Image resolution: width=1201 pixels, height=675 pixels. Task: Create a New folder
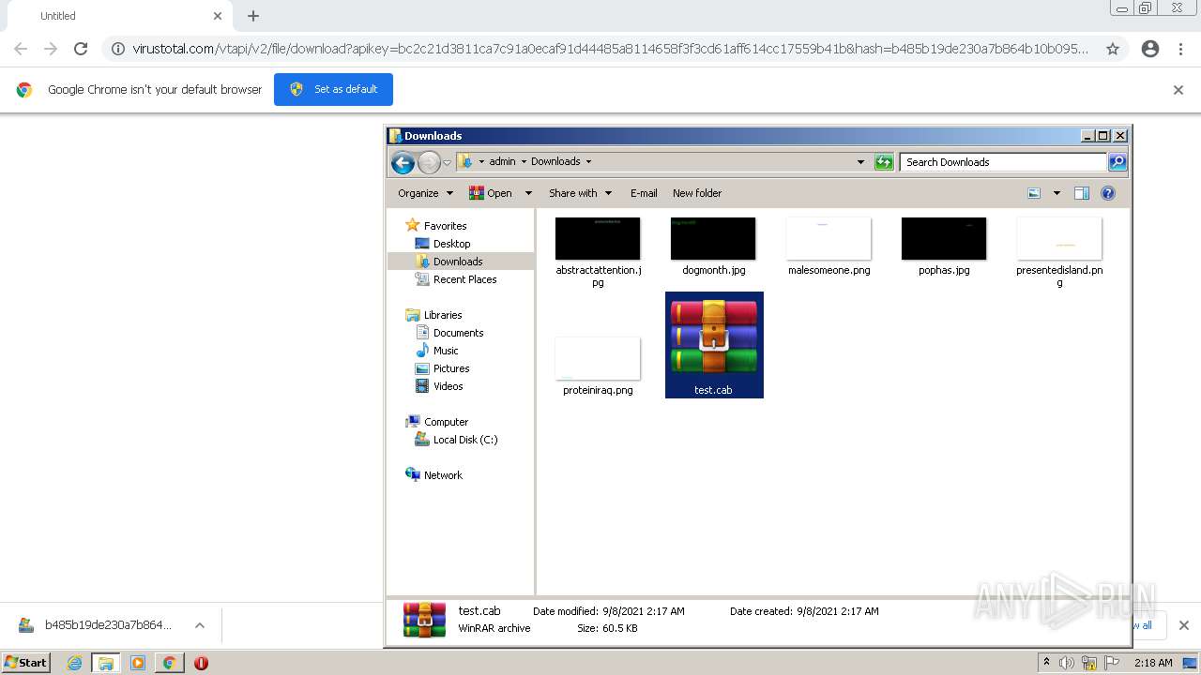click(697, 193)
